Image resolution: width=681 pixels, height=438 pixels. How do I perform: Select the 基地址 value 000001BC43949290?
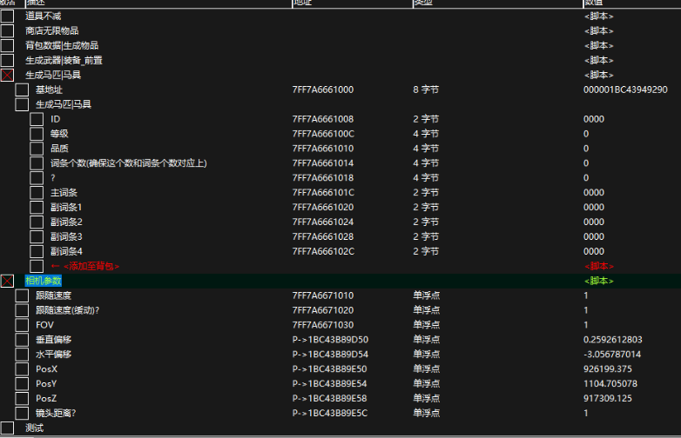tap(624, 90)
